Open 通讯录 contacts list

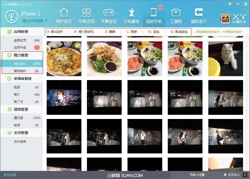(21, 118)
